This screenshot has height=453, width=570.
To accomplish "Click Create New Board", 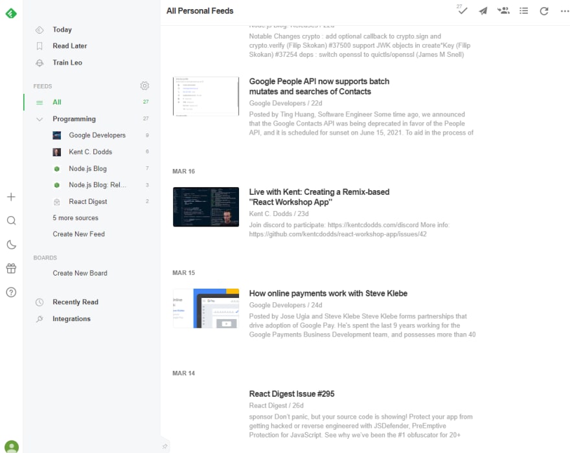I will [x=80, y=273].
